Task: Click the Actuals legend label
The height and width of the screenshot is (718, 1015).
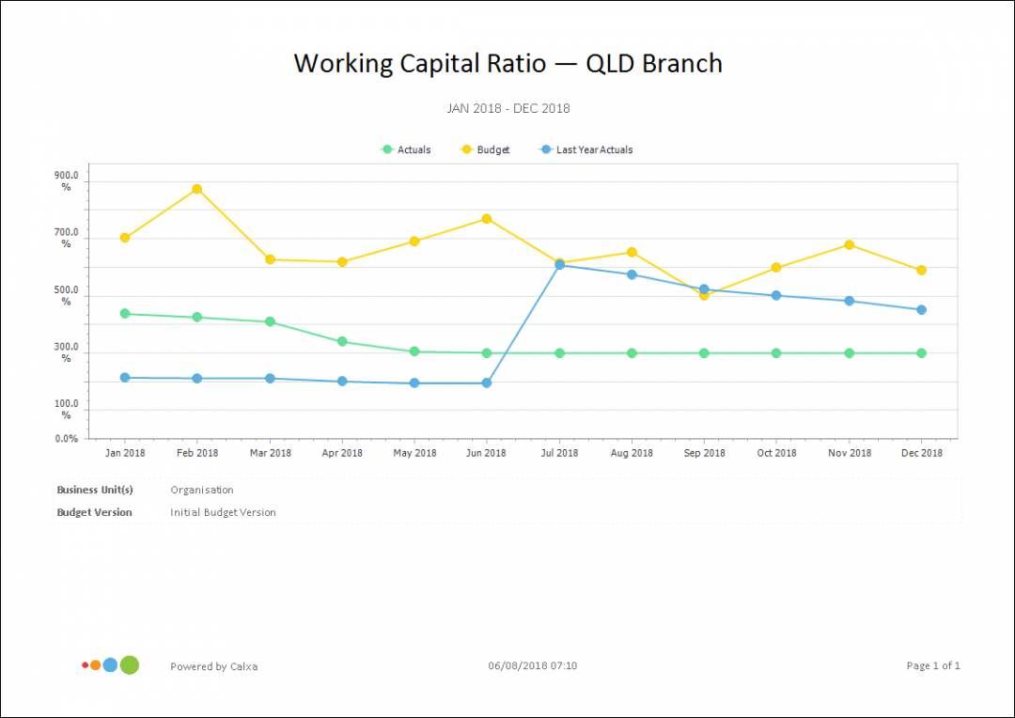Action: (x=414, y=149)
